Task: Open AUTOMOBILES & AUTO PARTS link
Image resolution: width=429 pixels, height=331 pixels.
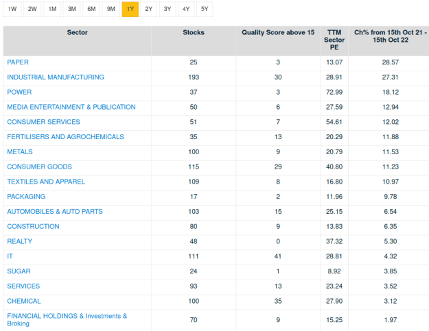Action: point(55,212)
